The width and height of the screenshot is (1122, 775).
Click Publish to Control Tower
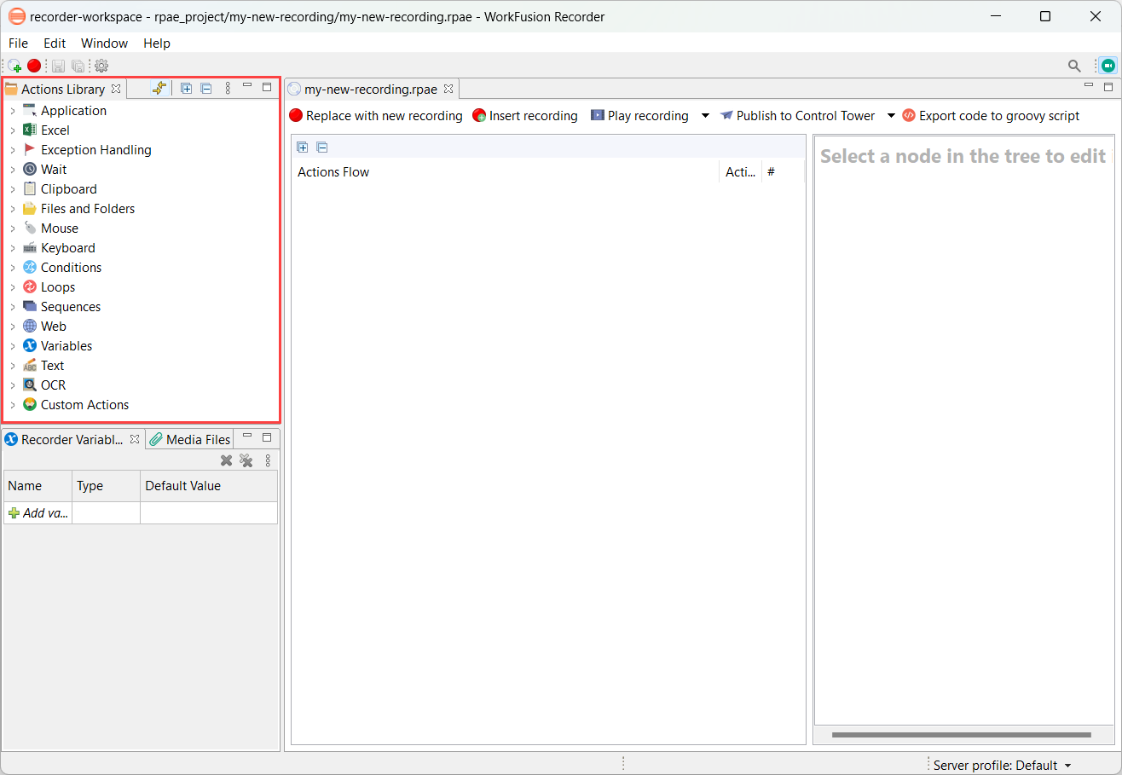(797, 116)
